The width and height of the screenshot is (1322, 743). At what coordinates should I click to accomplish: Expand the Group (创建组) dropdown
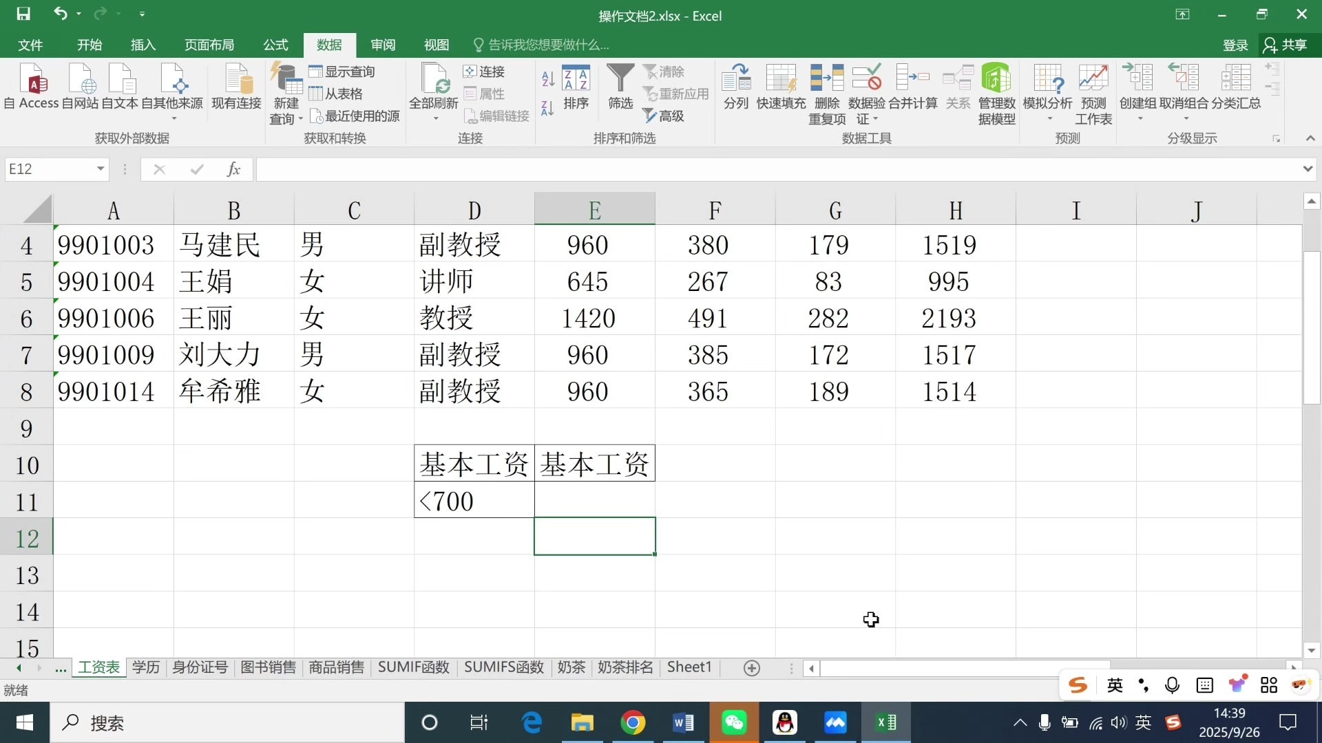(x=1140, y=119)
